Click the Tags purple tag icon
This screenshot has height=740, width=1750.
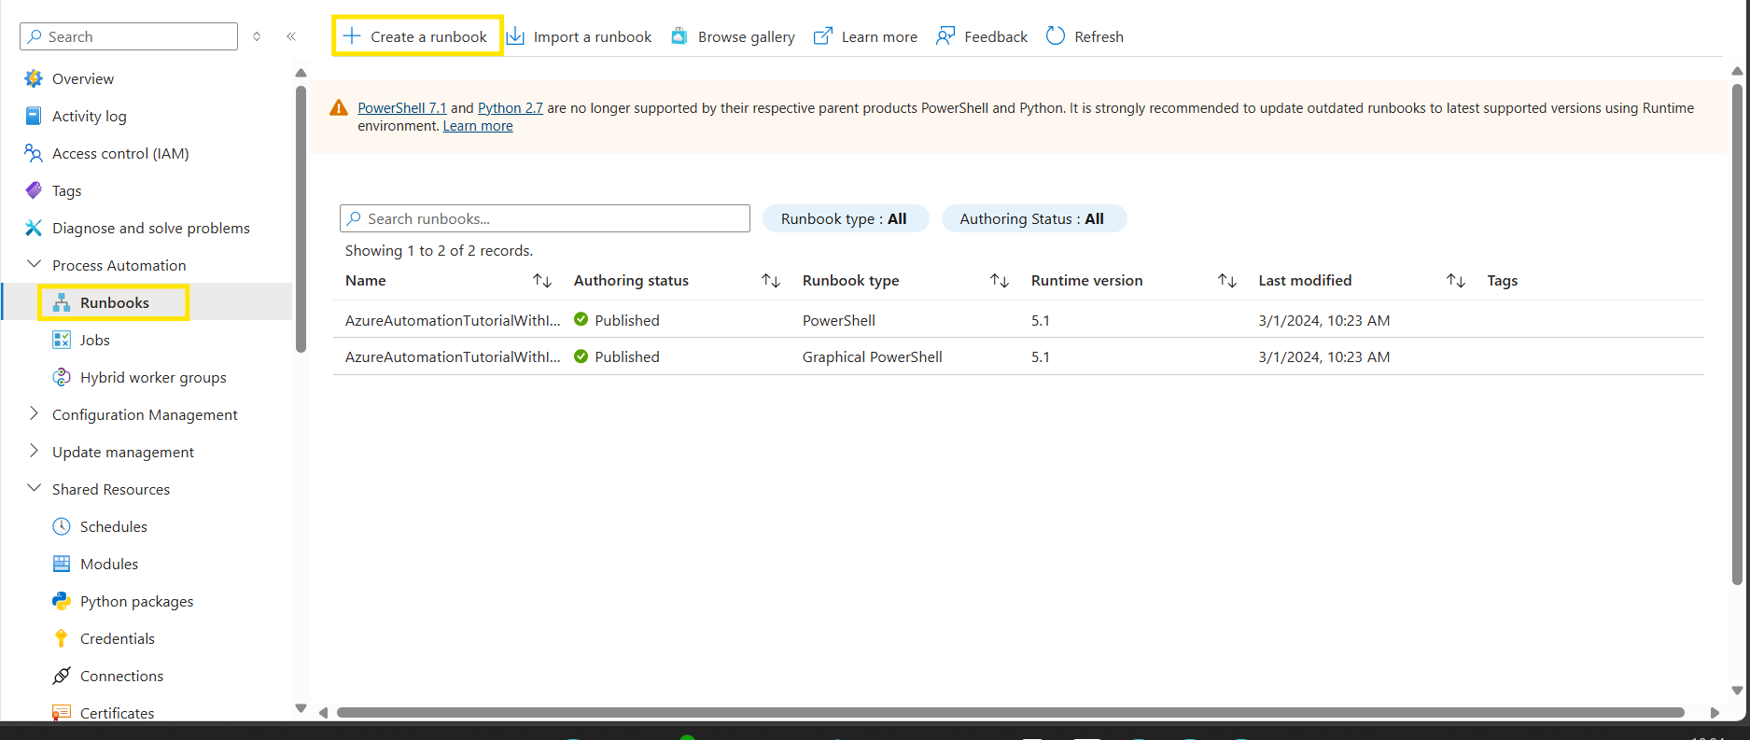click(x=34, y=190)
